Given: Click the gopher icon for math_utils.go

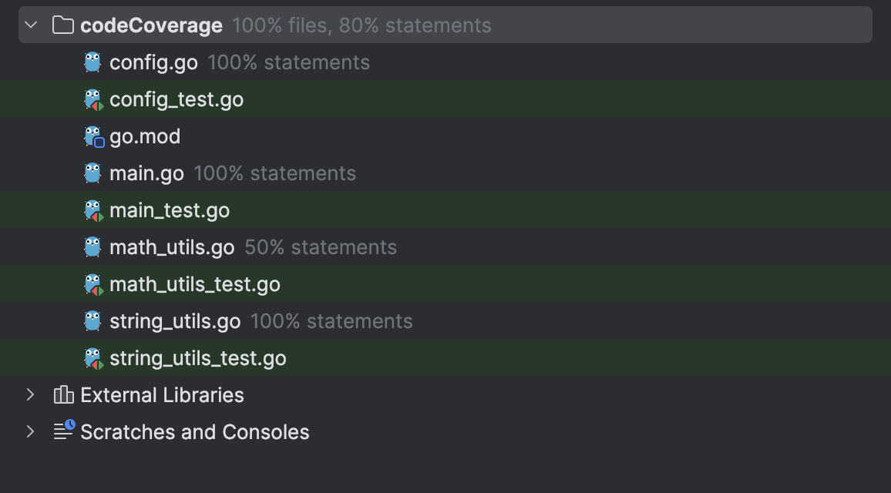Looking at the screenshot, I should (x=92, y=246).
